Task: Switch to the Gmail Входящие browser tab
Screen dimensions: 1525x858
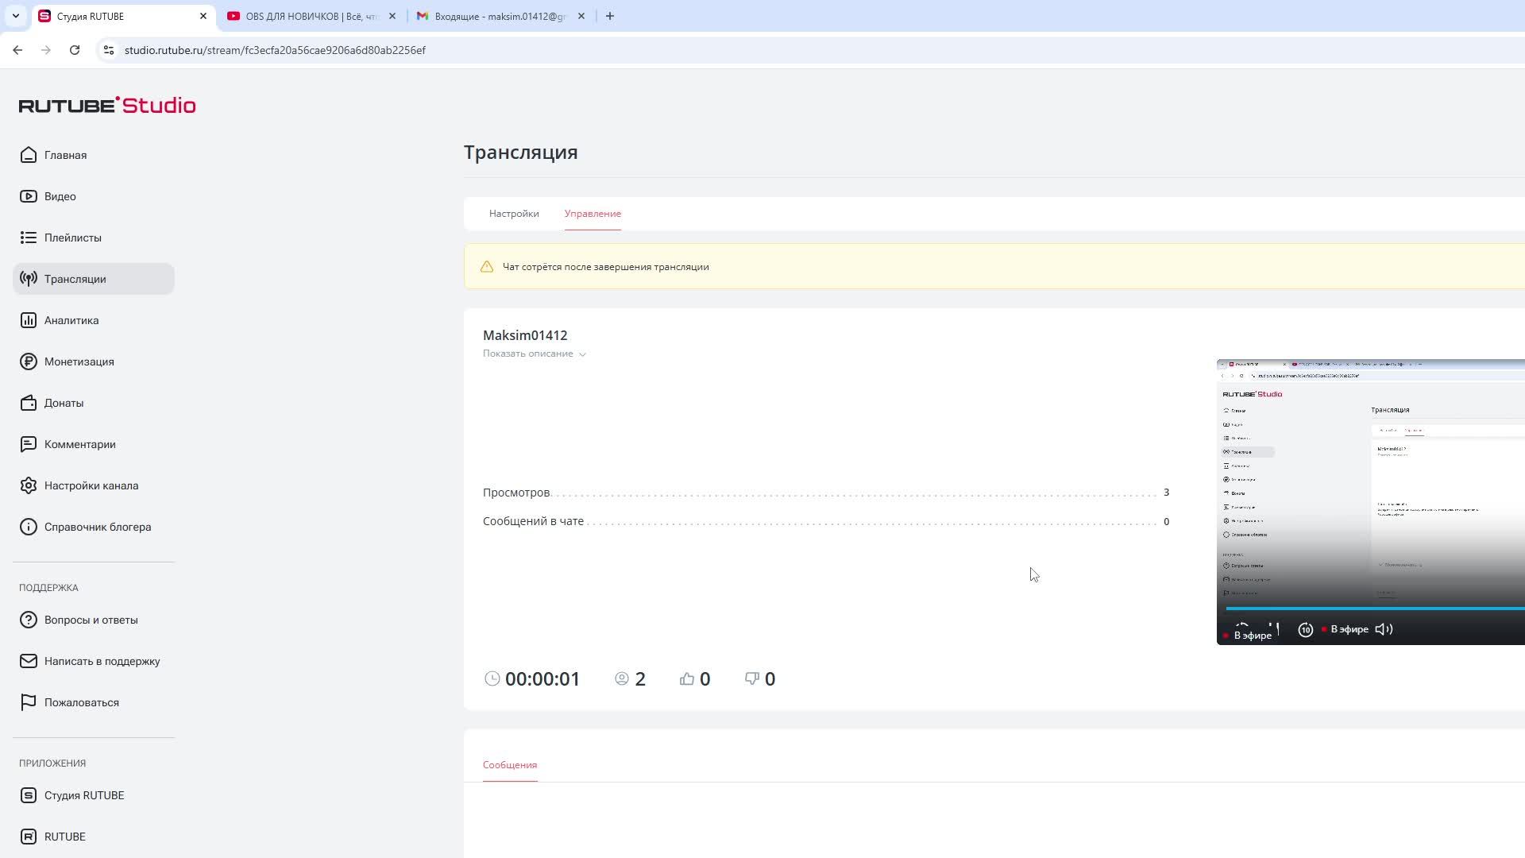Action: click(501, 16)
